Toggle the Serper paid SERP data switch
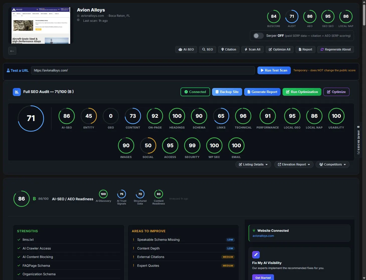366x280 pixels. pyautogui.click(x=258, y=36)
